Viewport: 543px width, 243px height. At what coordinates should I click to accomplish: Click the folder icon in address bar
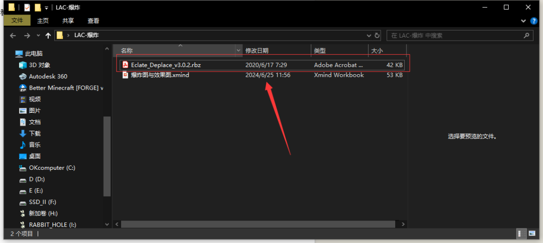(x=60, y=35)
